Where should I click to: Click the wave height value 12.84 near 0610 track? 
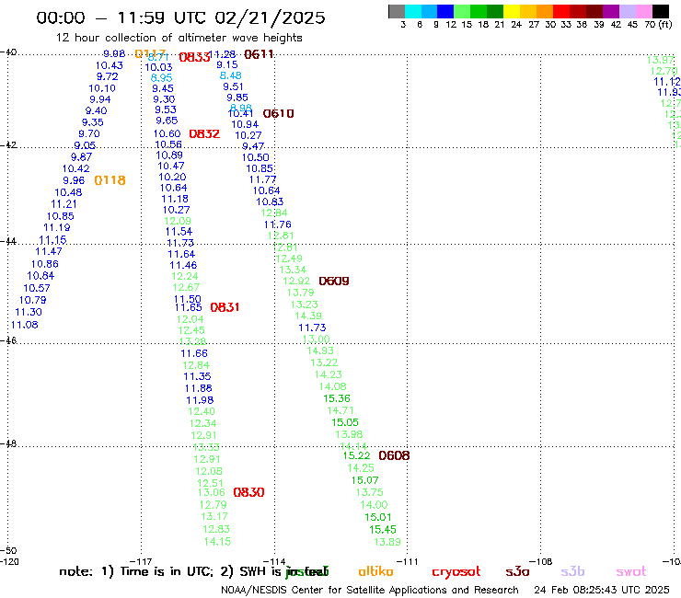tap(274, 213)
